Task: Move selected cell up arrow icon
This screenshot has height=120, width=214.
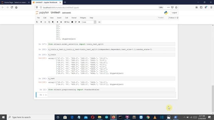Action: [57, 22]
